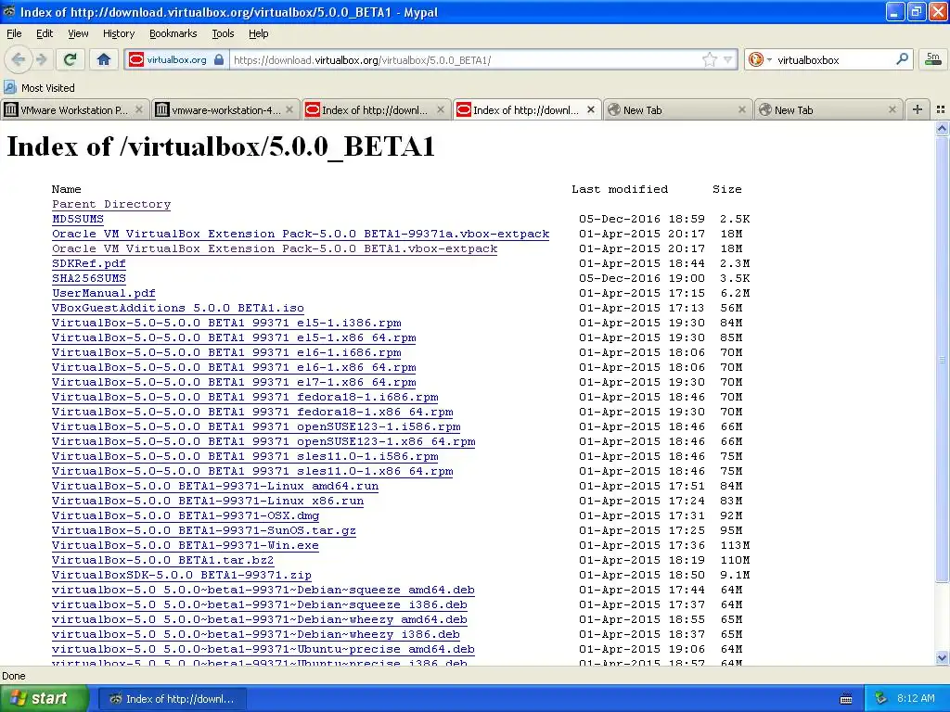Screen dimensions: 950x712
Task: Click the virtualbox.org site identity button
Action: tap(177, 60)
